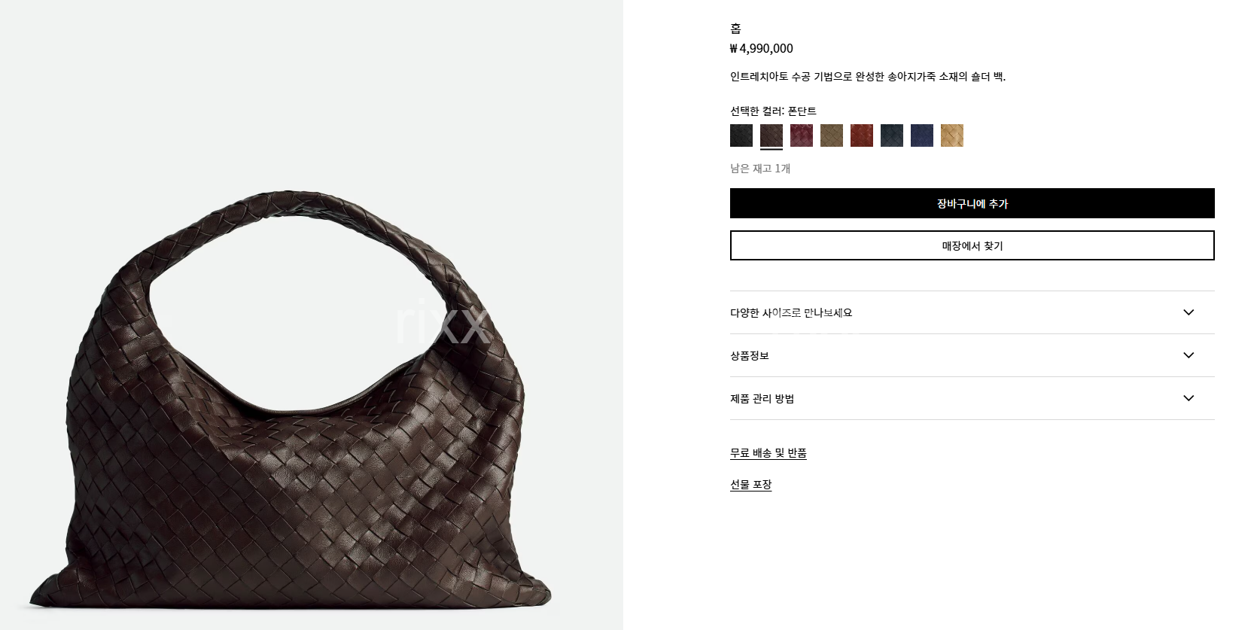Expand the 상품정보 section

pos(972,355)
